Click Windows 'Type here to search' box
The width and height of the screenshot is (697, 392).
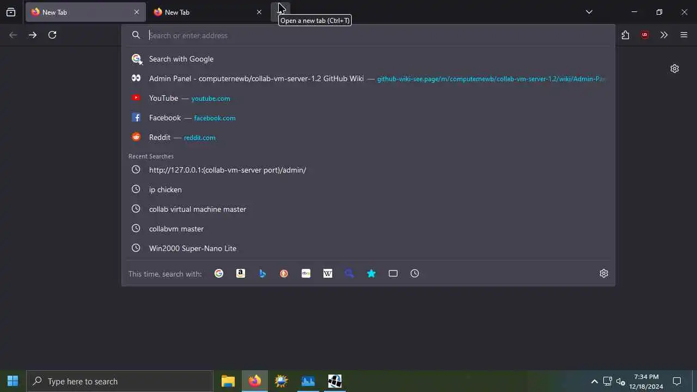click(x=120, y=381)
